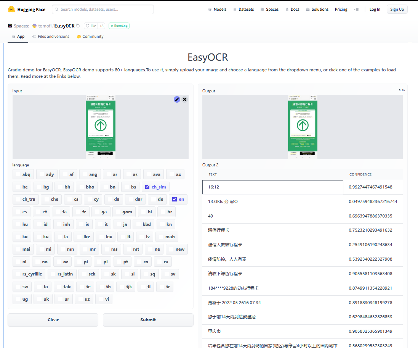Click the like count 18

click(101, 26)
